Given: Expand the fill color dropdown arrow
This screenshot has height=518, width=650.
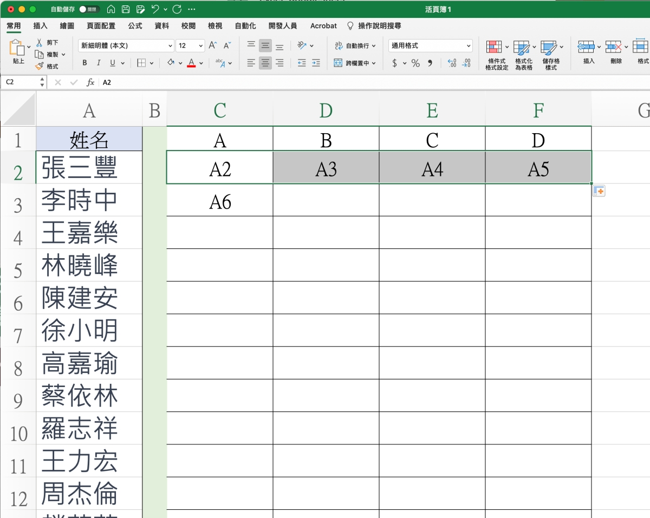Looking at the screenshot, I should (181, 63).
